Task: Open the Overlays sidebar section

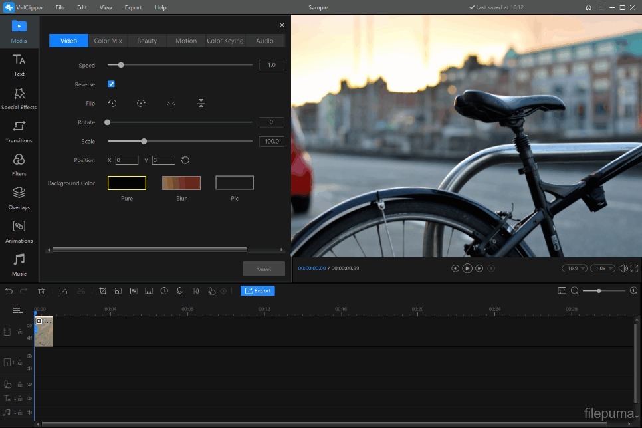Action: coord(19,197)
